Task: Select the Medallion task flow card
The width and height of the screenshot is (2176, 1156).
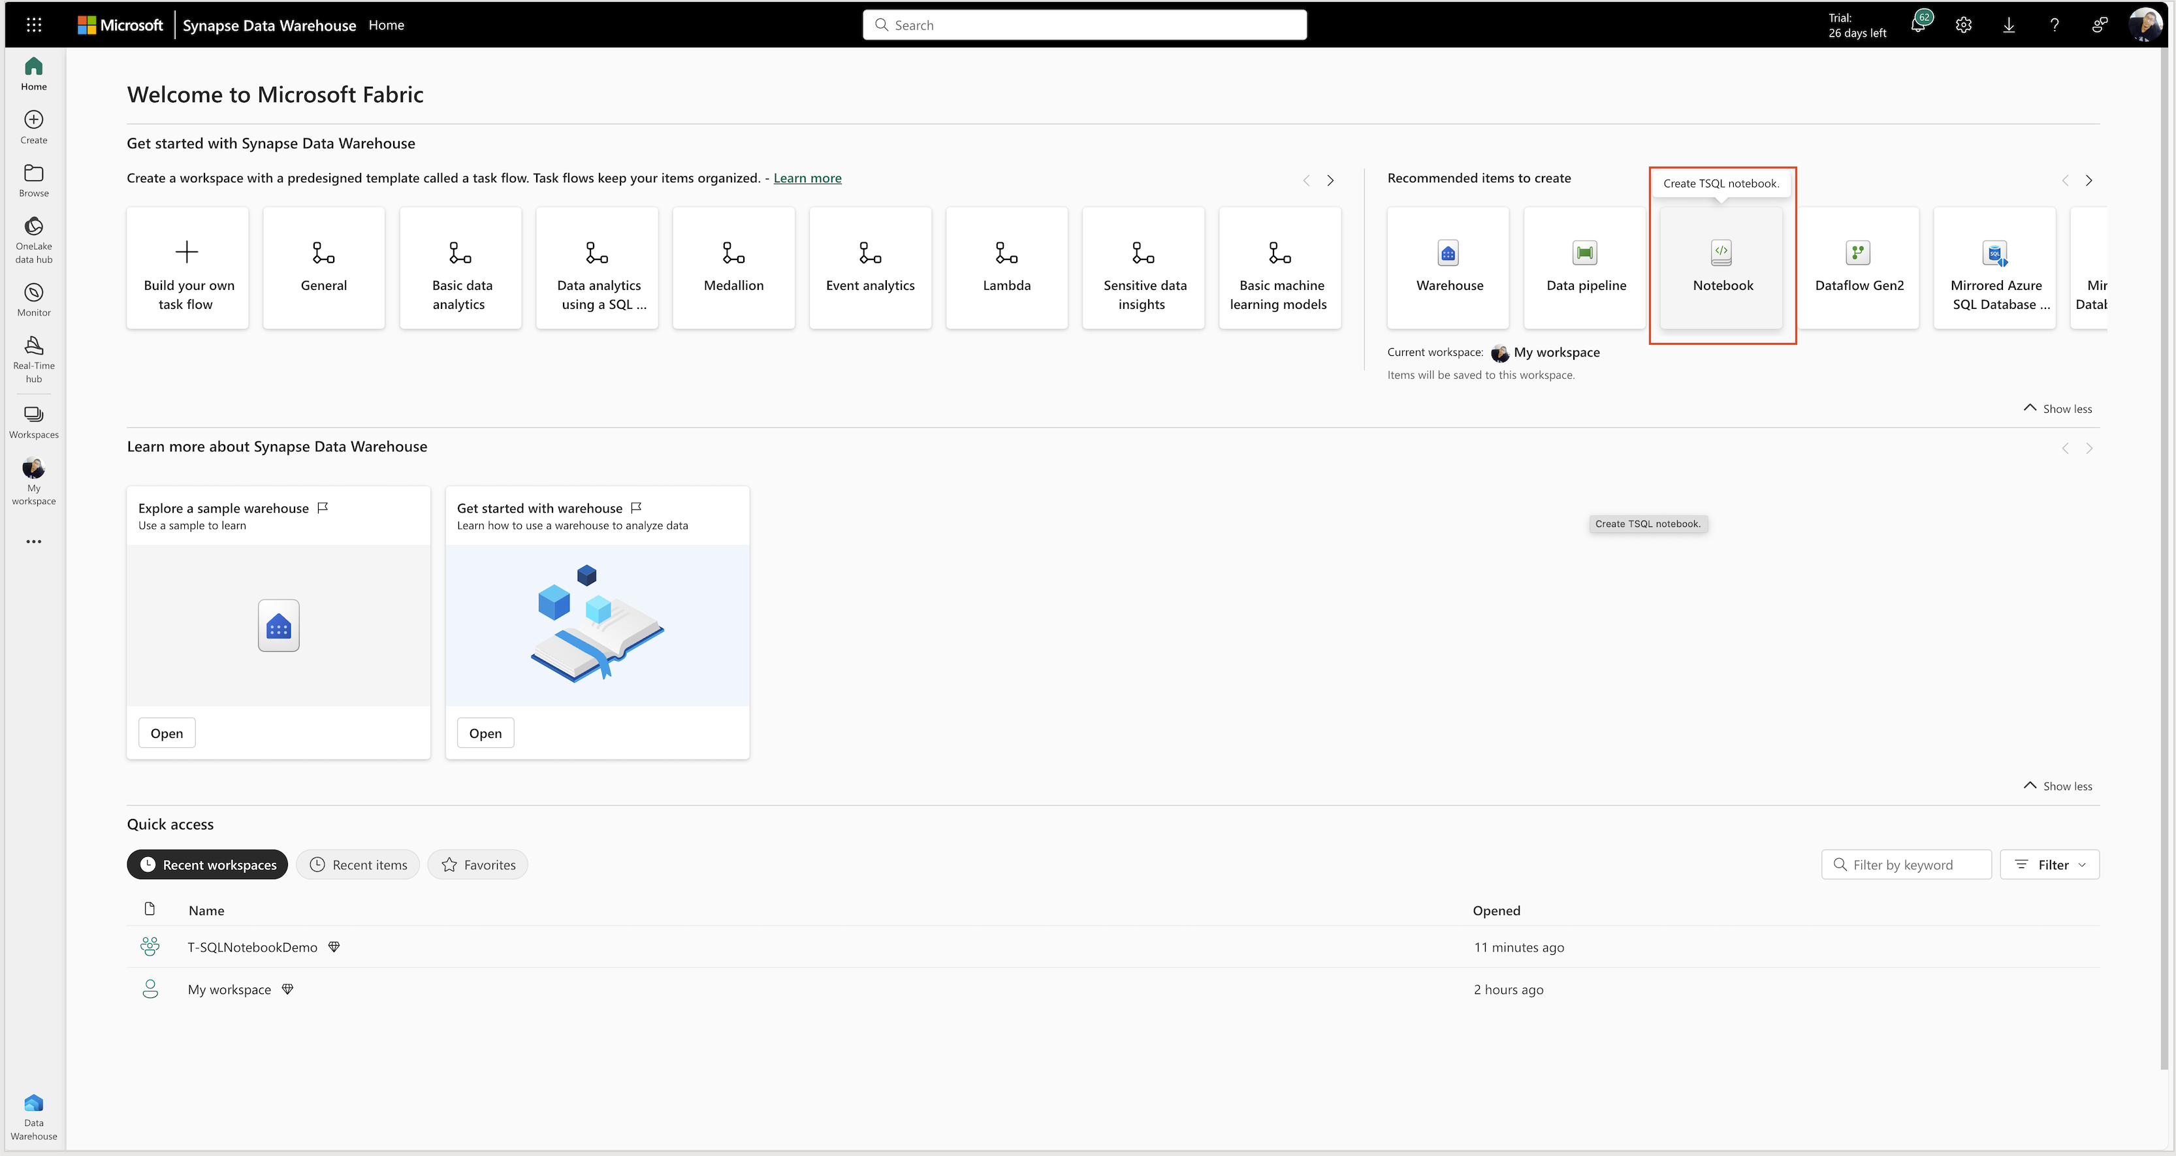Action: coord(733,268)
